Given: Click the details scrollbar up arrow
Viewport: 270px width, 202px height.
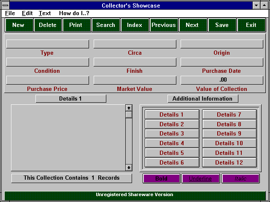Looking at the screenshot, I should (129, 108).
